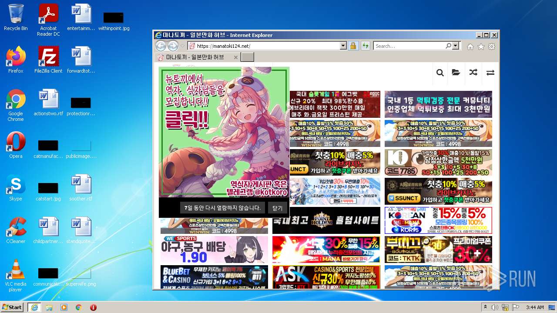557x313 pixels.
Task: Open the CCleaner desktop icon
Action: pos(16,230)
